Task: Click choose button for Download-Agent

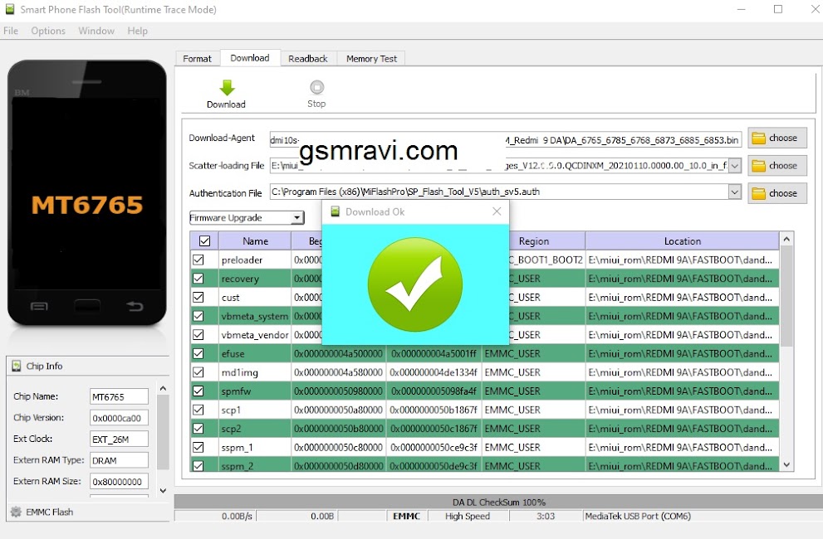Action: 776,138
